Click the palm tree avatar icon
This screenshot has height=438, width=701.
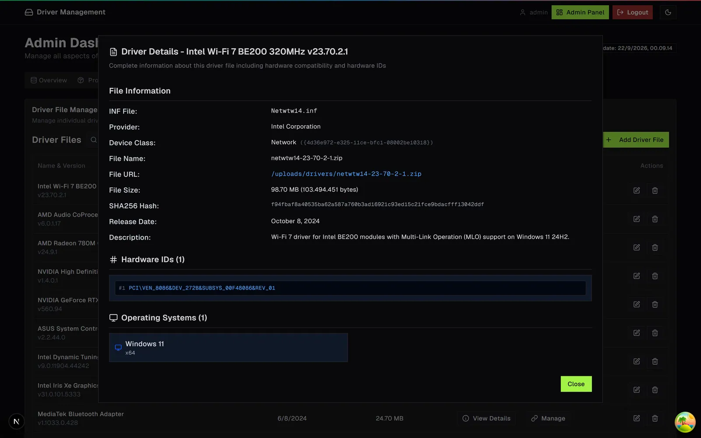[x=685, y=422]
